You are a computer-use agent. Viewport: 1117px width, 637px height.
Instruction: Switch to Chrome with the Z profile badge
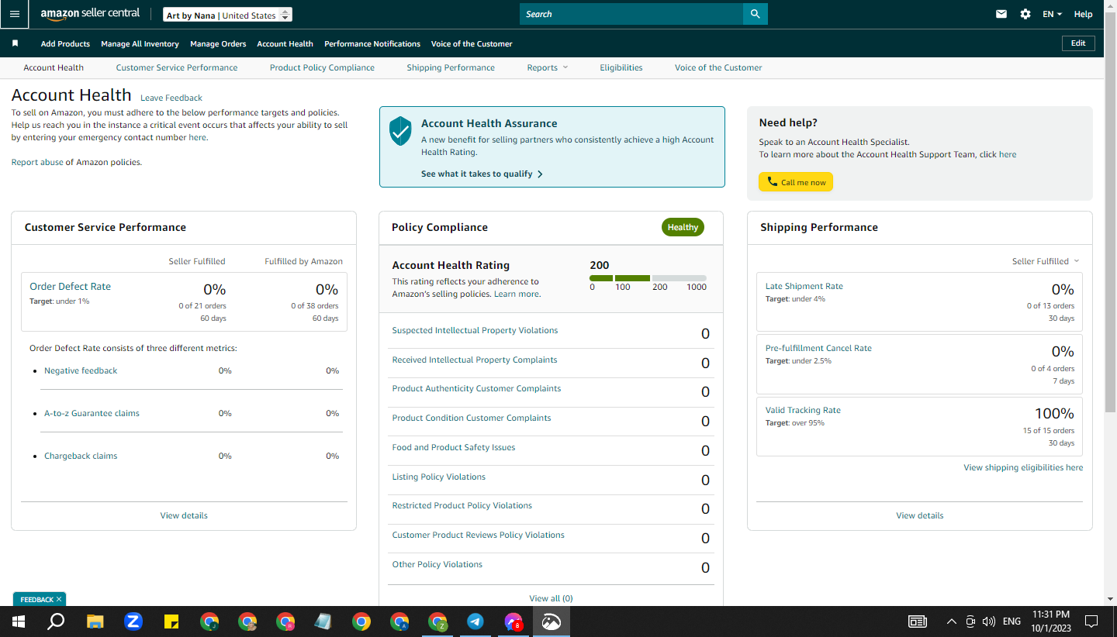point(437,622)
